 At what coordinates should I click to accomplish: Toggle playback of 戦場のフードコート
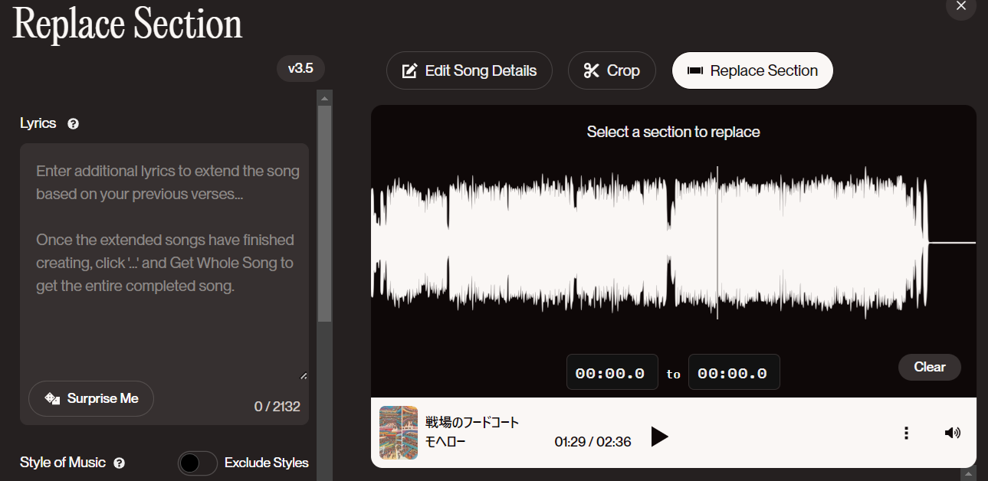tap(659, 437)
